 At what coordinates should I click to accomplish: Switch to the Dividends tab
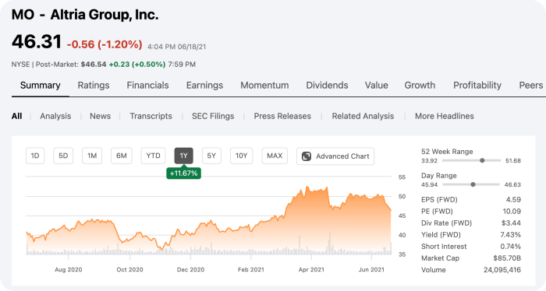327,86
